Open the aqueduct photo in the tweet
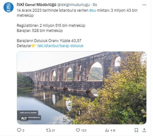 point(82,88)
